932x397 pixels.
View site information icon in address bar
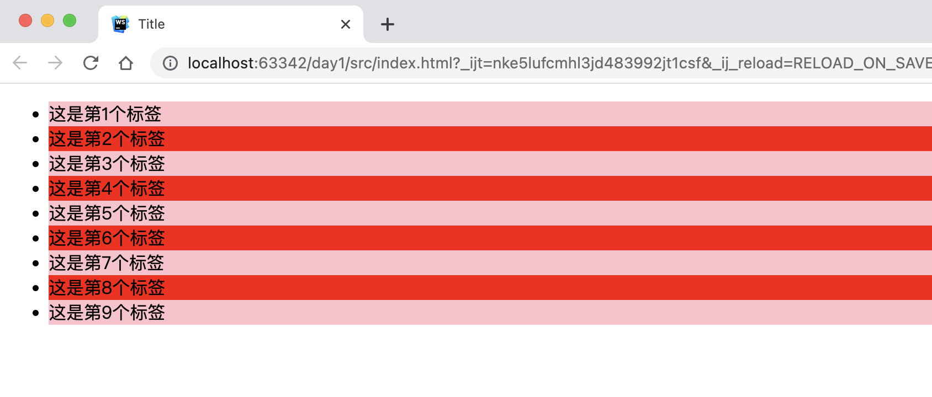[170, 63]
